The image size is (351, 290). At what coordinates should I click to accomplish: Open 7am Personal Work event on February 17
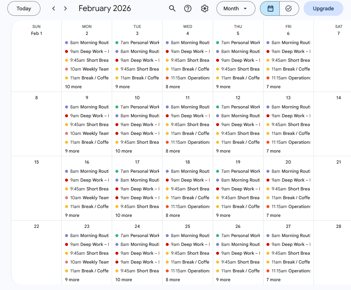(x=137, y=171)
